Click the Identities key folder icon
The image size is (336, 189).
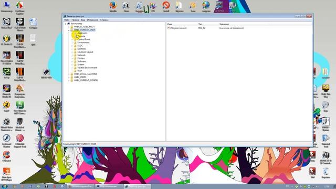[75, 49]
